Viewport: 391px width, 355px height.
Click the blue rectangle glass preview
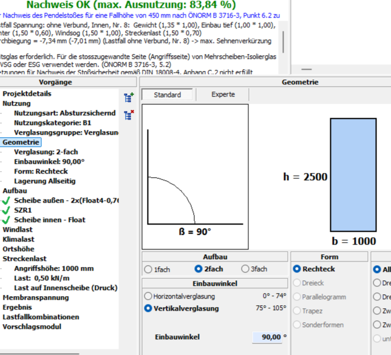[353, 175]
